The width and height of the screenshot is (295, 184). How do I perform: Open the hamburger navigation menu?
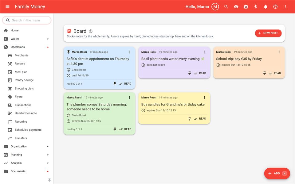coord(7,7)
